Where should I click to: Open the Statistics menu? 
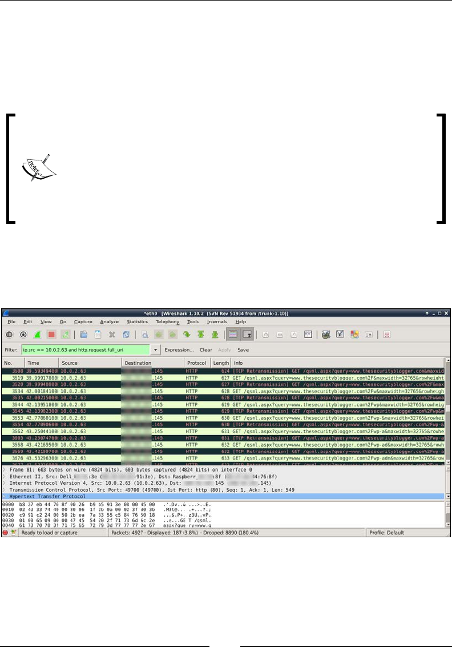pos(137,321)
